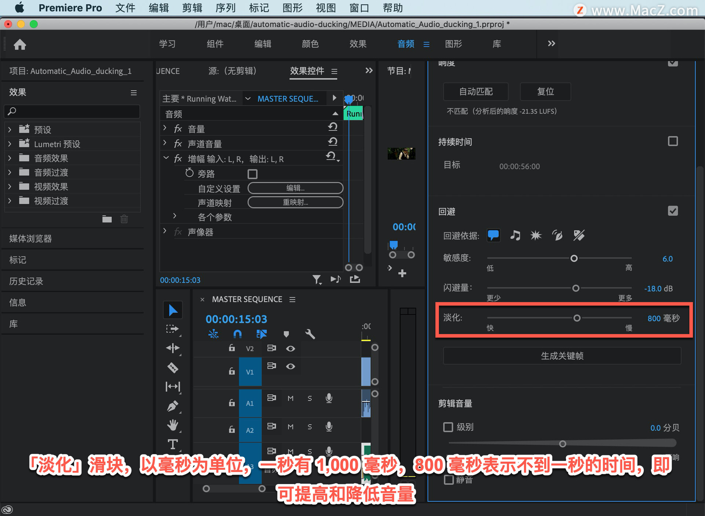Image resolution: width=705 pixels, height=516 pixels.
Task: Click the 复位 reset button
Action: 546,91
